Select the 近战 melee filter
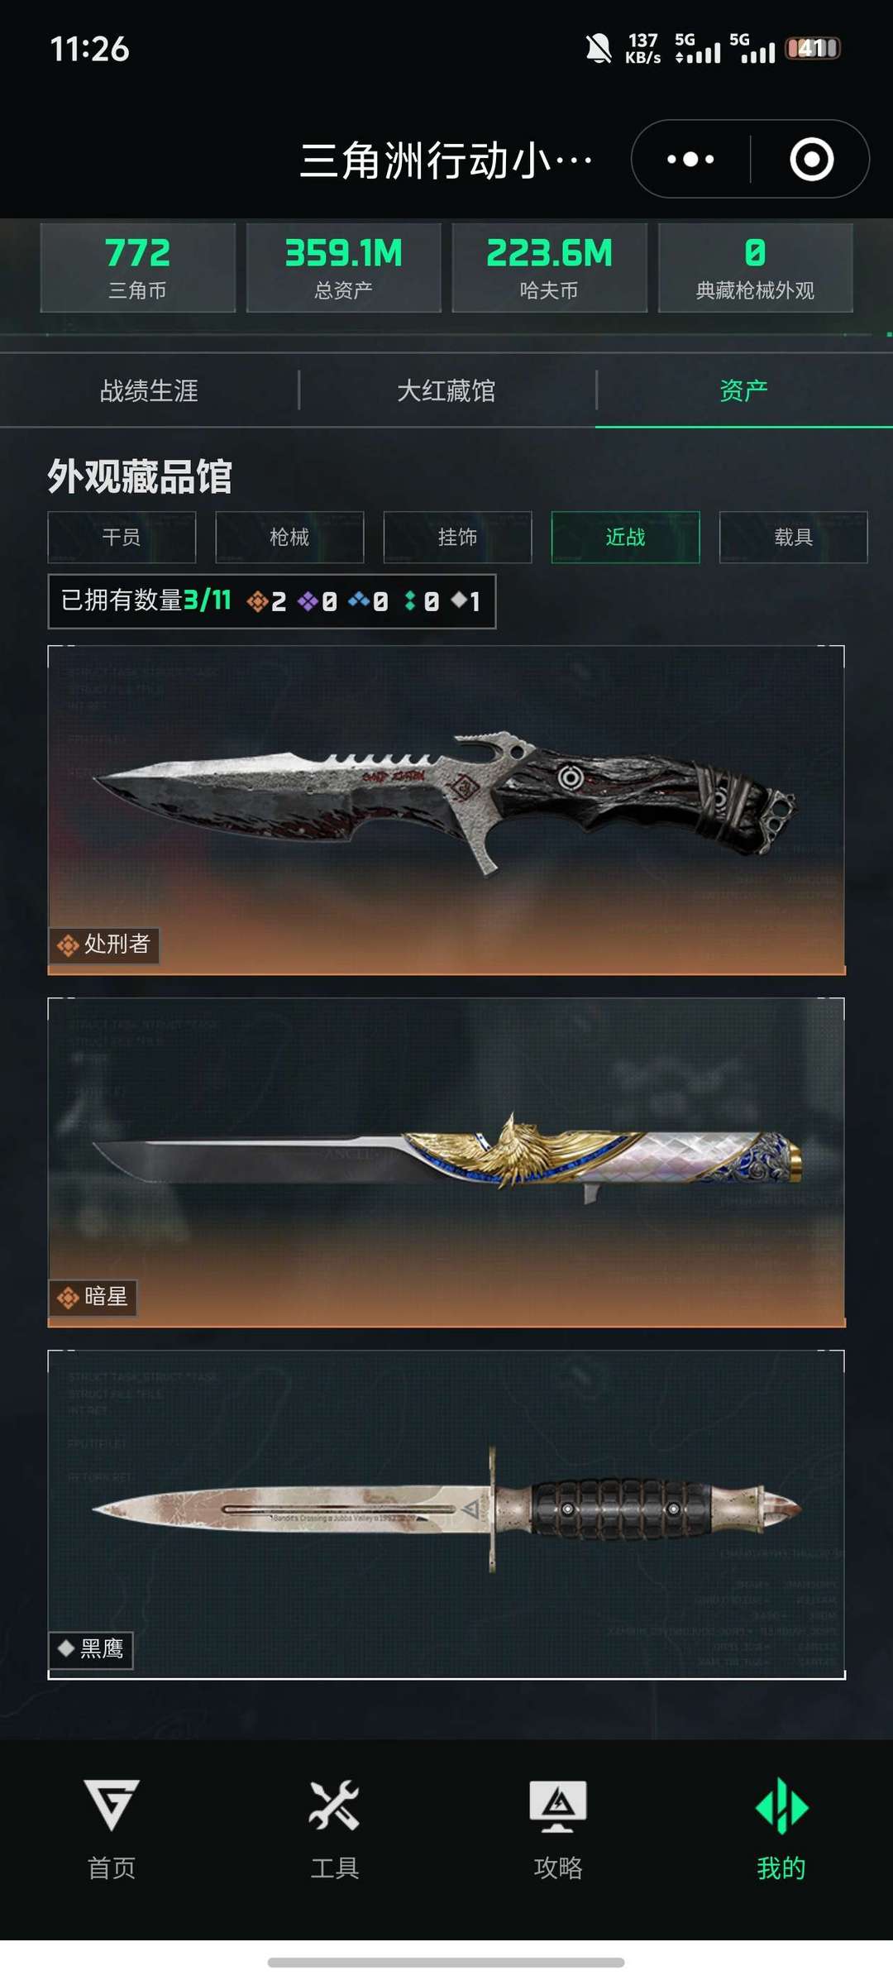Viewport: 893px width, 1985px height. [625, 538]
